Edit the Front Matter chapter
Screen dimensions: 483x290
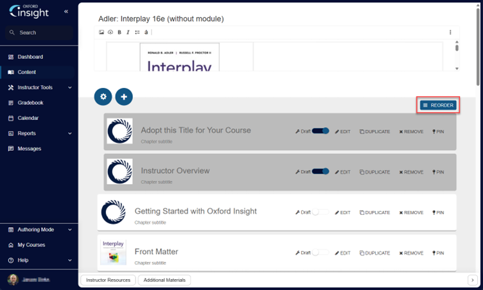click(342, 253)
